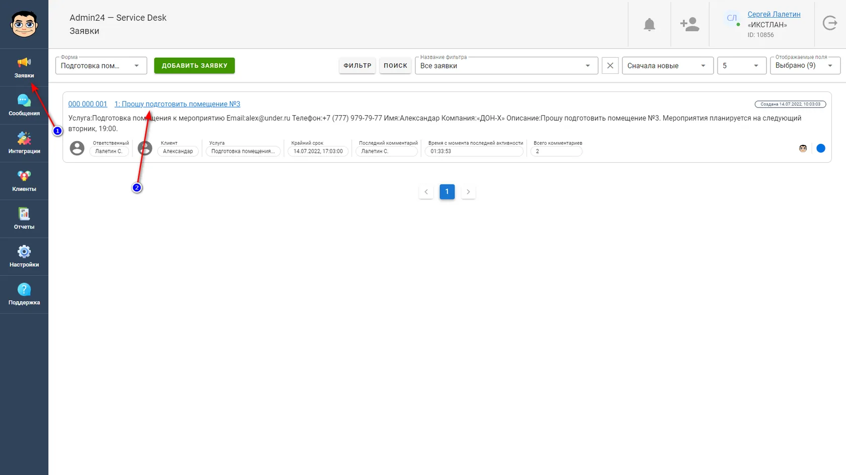Click the add user icon

[689, 24]
